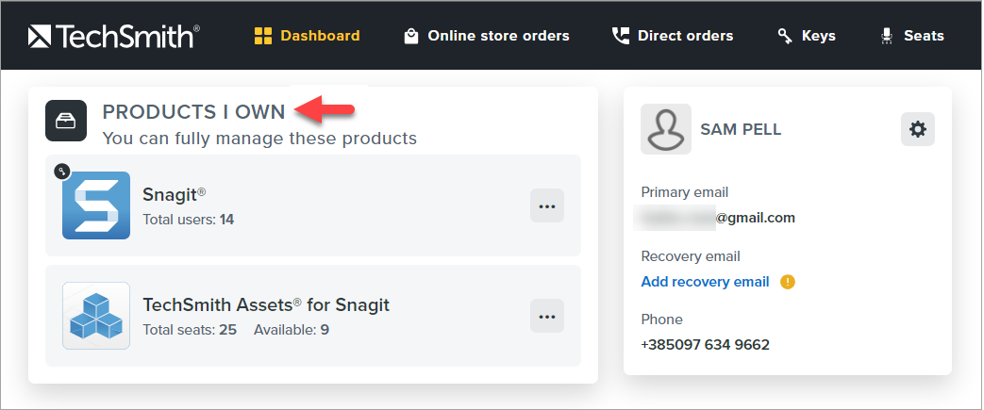Viewport: 984px width, 410px height.
Task: Click Sam Pell's profile avatar
Action: [x=665, y=129]
